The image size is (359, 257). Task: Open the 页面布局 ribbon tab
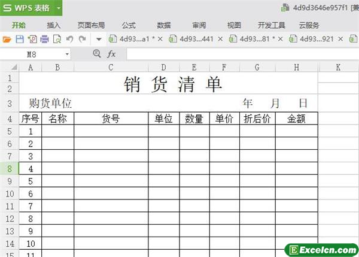coord(91,25)
